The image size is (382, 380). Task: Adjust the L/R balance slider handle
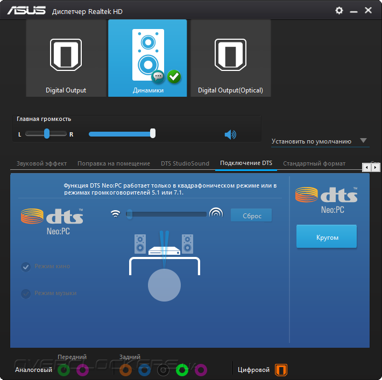pyautogui.click(x=47, y=134)
